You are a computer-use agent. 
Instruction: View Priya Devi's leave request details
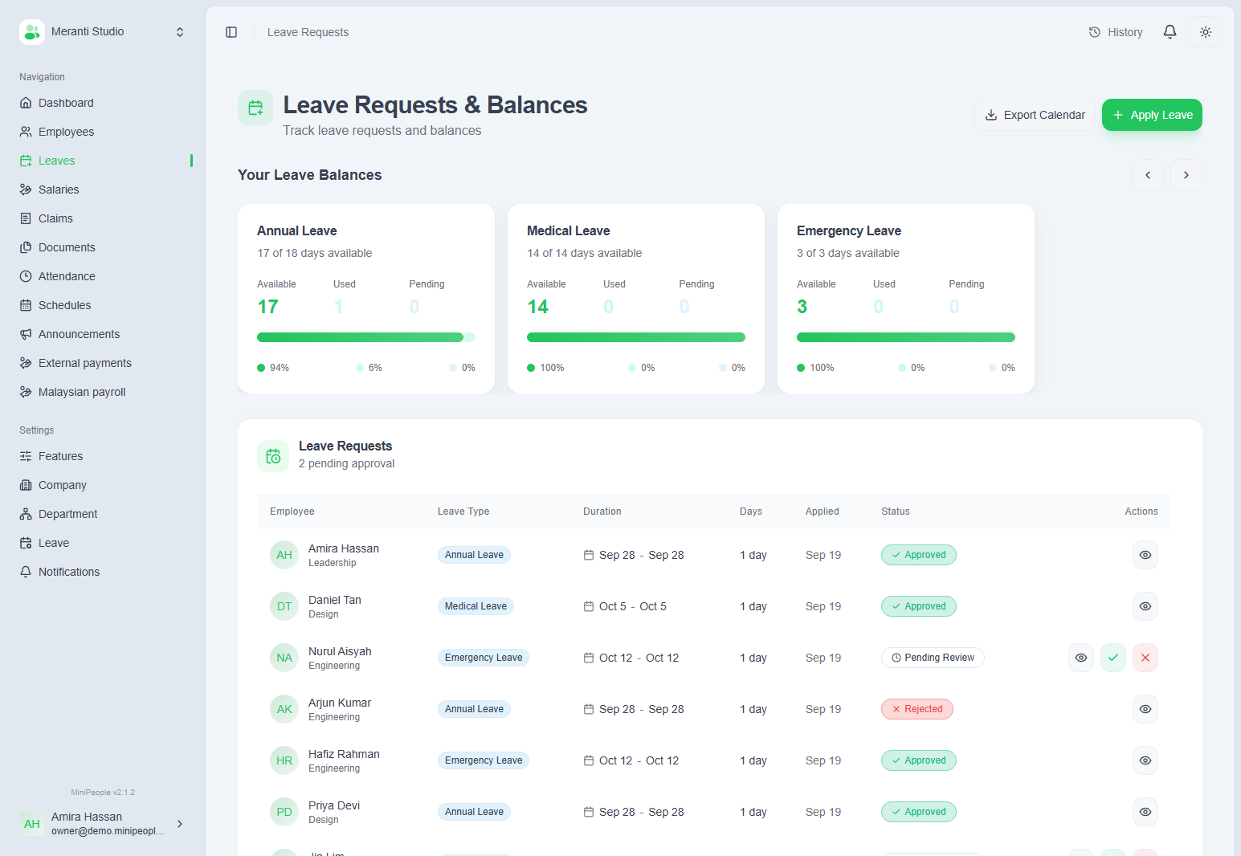(1145, 812)
